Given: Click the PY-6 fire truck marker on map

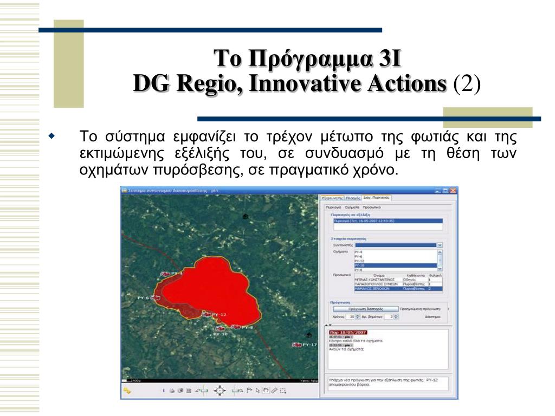Looking at the screenshot, I should (156, 298).
